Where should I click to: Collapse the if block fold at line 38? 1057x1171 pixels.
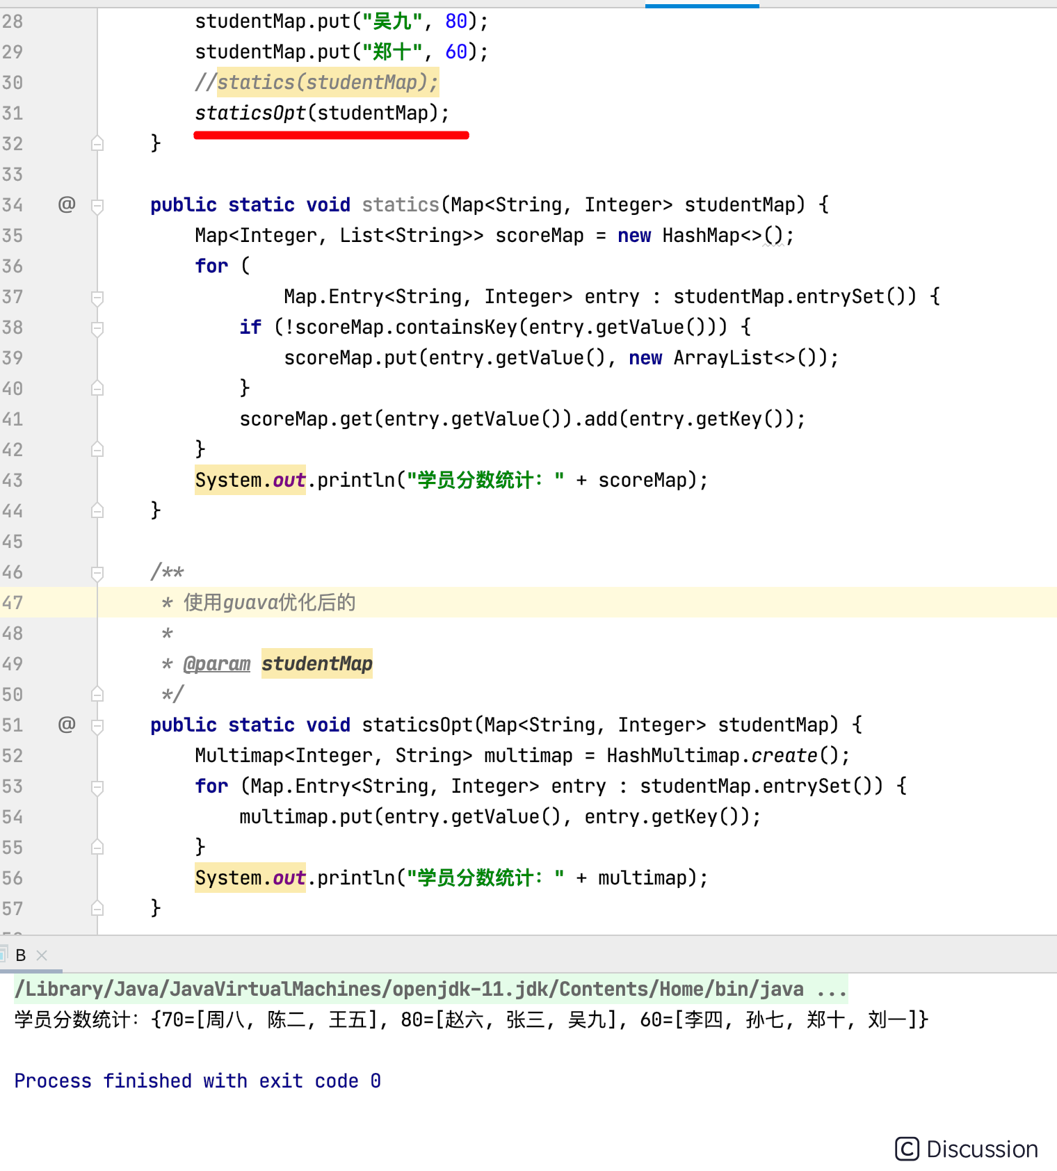coord(97,328)
